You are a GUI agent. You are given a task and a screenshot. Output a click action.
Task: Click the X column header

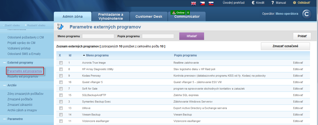[x=60, y=55]
